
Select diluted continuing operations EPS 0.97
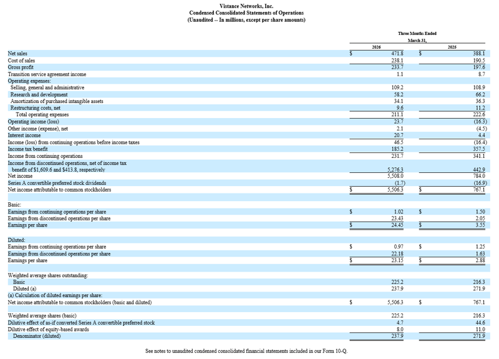tap(399, 247)
